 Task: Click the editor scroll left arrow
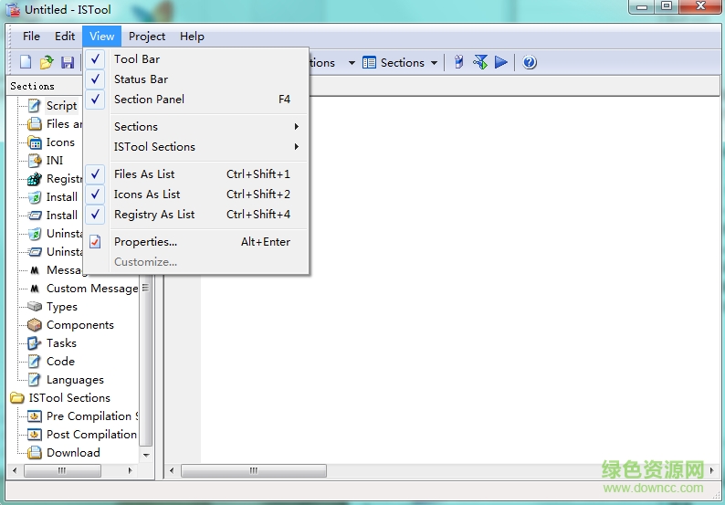[172, 471]
